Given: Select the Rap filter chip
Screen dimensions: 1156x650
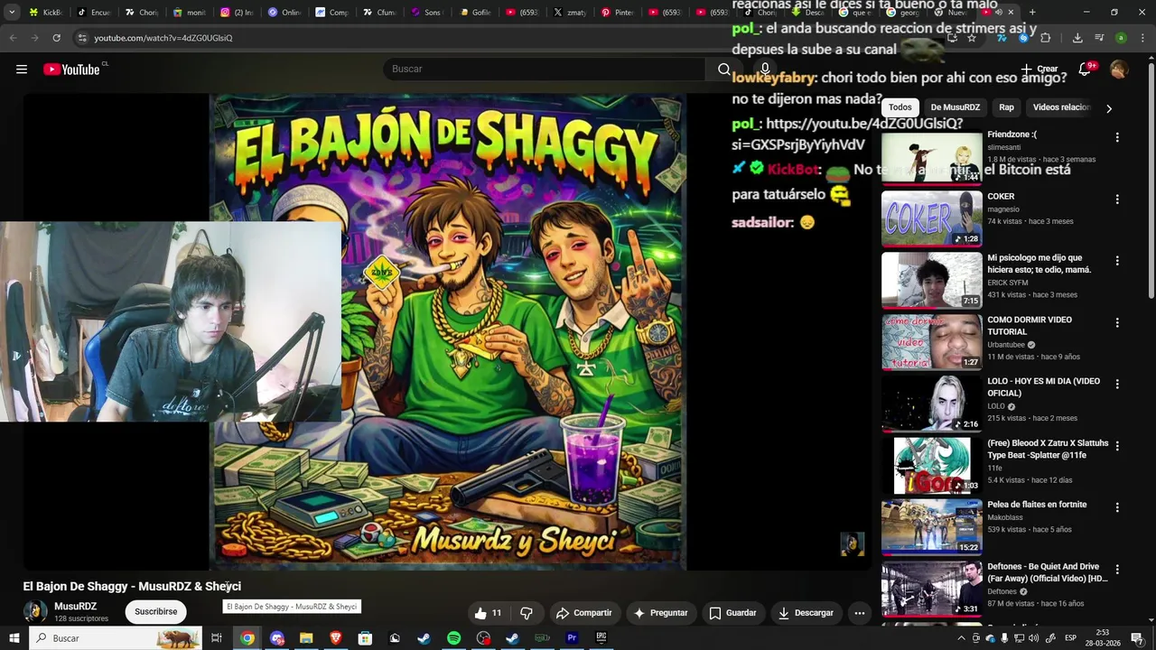Looking at the screenshot, I should (x=1006, y=107).
